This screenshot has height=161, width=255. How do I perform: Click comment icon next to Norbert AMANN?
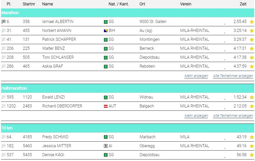coord(4,31)
